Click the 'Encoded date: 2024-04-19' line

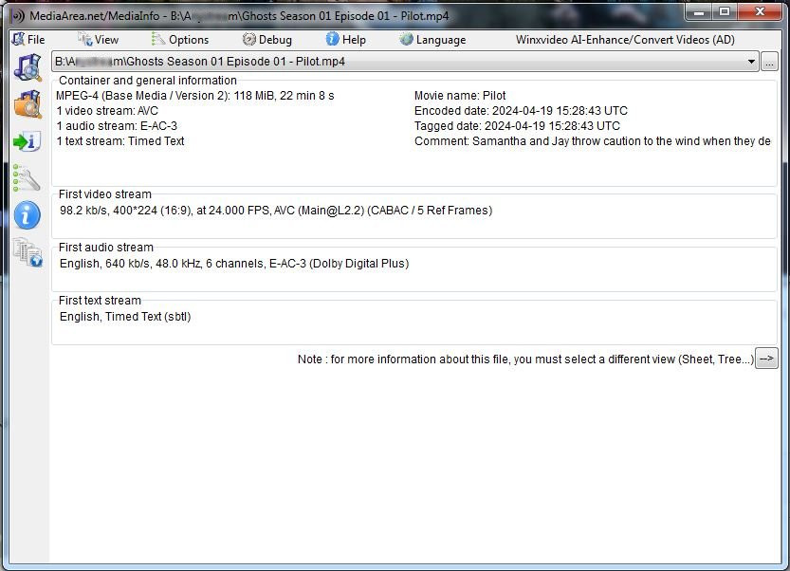tap(521, 111)
